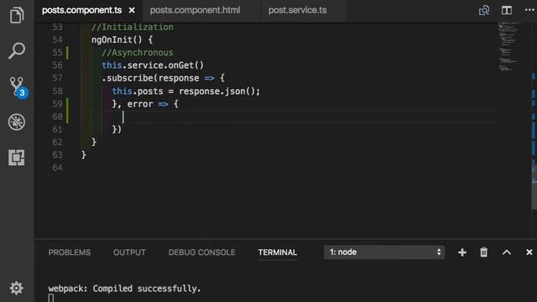Viewport: 537px width, 302px height.
Task: Maximize the panel with up chevron
Action: tap(507, 253)
